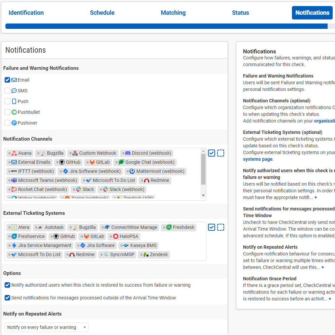Deselect all Notification Channels icon

(221, 153)
